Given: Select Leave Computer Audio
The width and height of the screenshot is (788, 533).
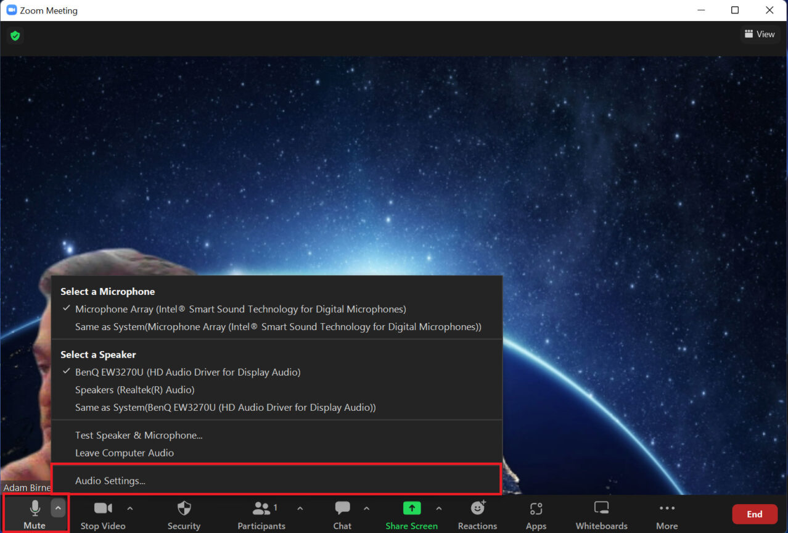Looking at the screenshot, I should (x=124, y=452).
